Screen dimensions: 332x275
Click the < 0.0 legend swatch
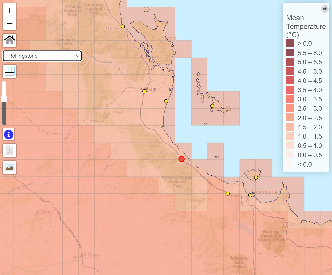(290, 164)
